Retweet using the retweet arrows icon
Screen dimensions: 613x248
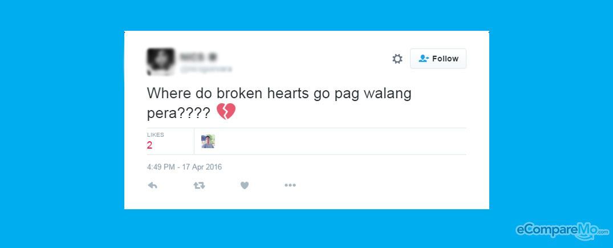[x=199, y=185]
